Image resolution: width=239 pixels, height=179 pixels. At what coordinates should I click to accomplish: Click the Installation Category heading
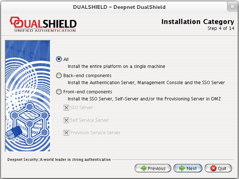click(198, 22)
